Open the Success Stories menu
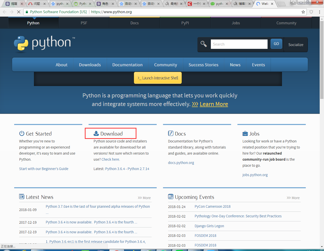The height and width of the screenshot is (251, 324). (x=204, y=65)
